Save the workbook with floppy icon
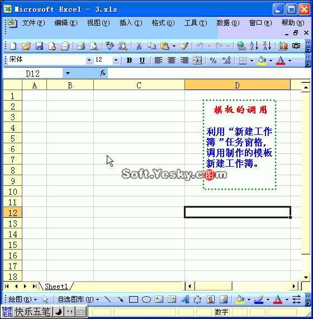The height and width of the screenshot is (319, 313). [39, 46]
